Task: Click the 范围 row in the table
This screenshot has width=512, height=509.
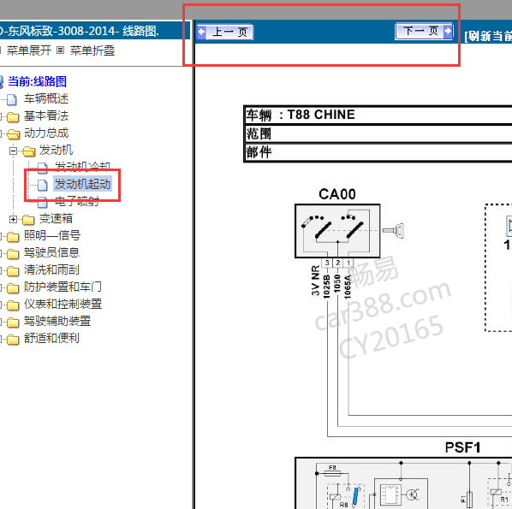Action: click(x=378, y=133)
